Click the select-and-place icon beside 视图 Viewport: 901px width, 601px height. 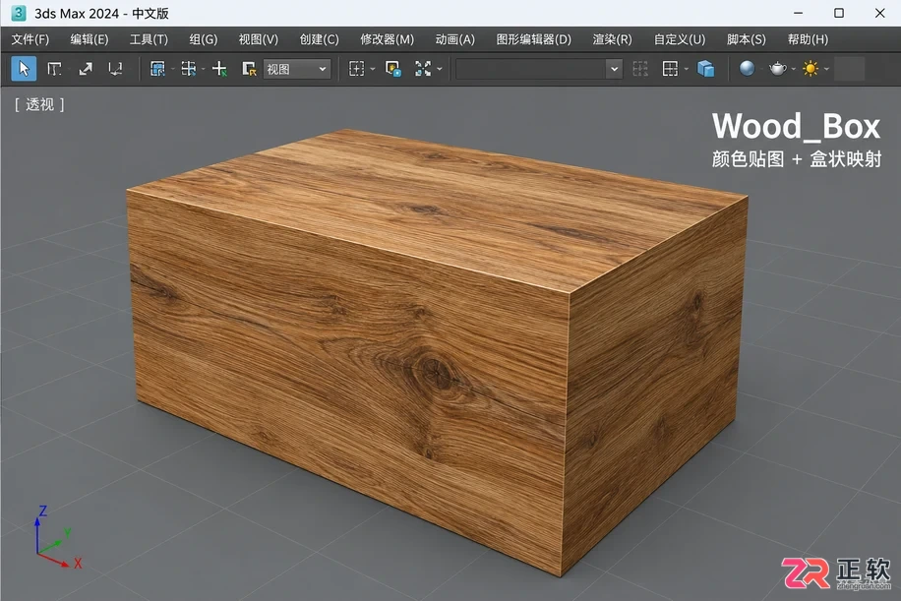click(x=249, y=69)
